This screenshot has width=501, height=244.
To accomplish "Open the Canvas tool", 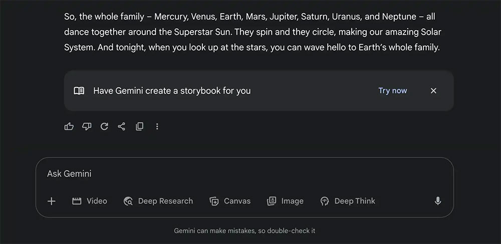I will coord(230,201).
